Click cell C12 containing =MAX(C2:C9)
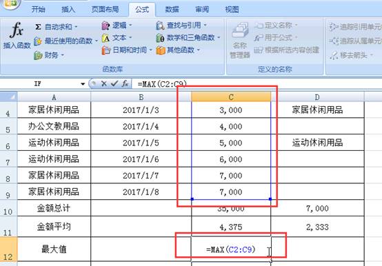 [x=231, y=249]
